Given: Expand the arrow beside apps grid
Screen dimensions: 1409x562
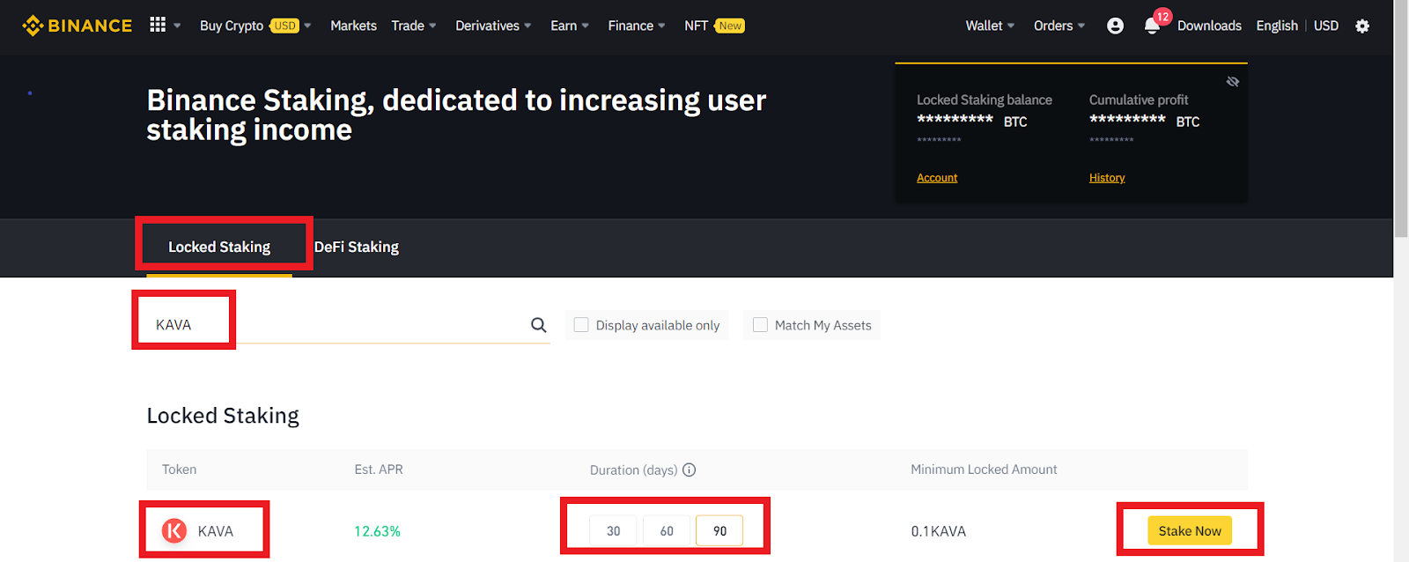Looking at the screenshot, I should 177,26.
